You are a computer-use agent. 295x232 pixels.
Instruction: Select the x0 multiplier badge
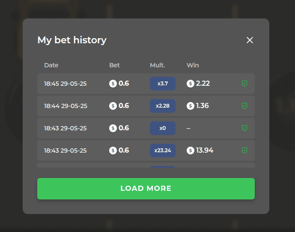(163, 128)
